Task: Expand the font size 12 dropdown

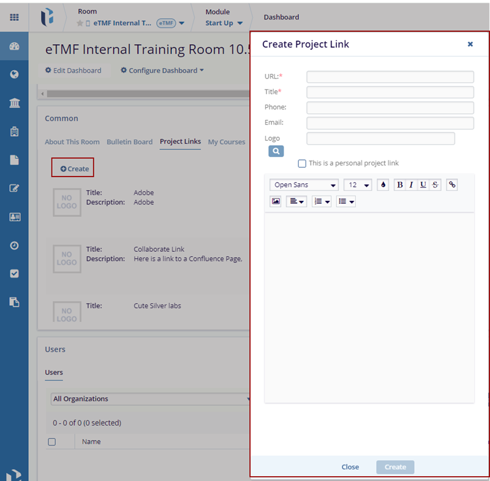Action: [358, 185]
